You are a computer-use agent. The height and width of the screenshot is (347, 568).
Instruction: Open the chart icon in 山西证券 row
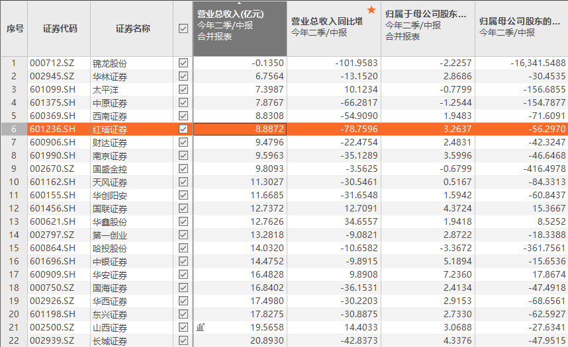tap(201, 327)
